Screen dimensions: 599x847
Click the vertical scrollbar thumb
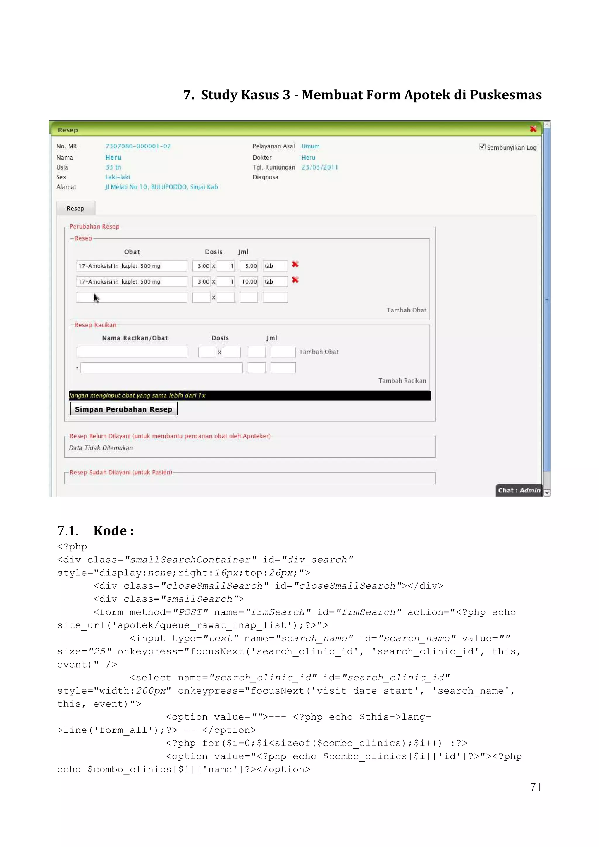coord(547,300)
